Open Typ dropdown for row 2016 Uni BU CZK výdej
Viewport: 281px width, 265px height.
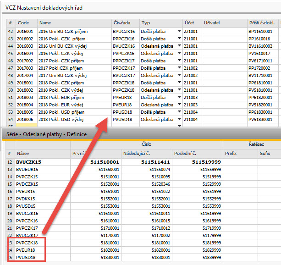(179, 46)
